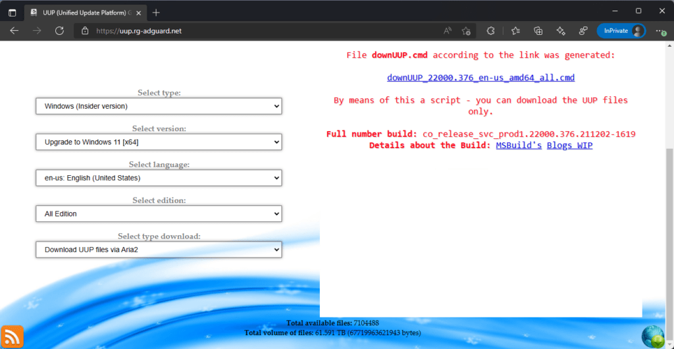
Task: Click the orange RSS feed icon
Action: point(12,337)
